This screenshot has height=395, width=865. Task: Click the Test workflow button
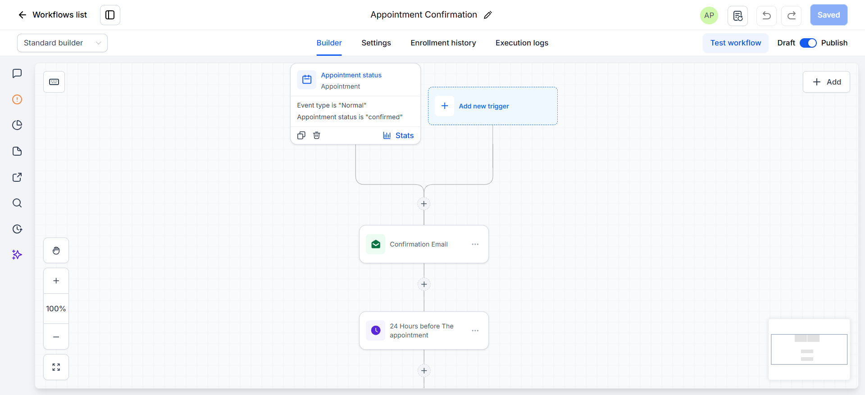tap(736, 43)
